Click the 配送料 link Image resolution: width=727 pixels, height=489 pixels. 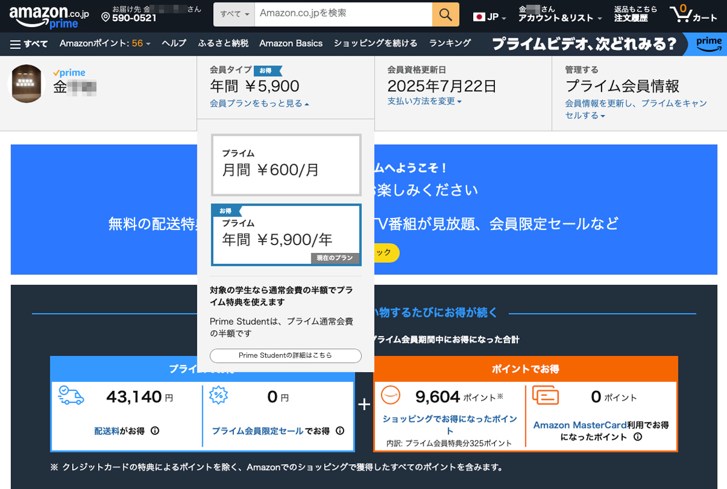click(x=107, y=431)
